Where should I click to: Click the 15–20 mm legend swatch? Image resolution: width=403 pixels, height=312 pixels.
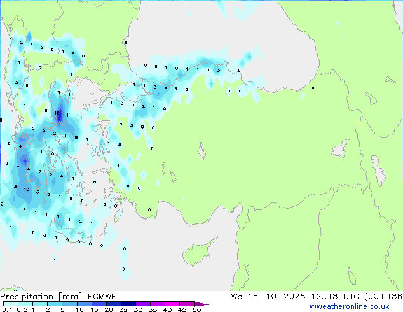[99, 304]
